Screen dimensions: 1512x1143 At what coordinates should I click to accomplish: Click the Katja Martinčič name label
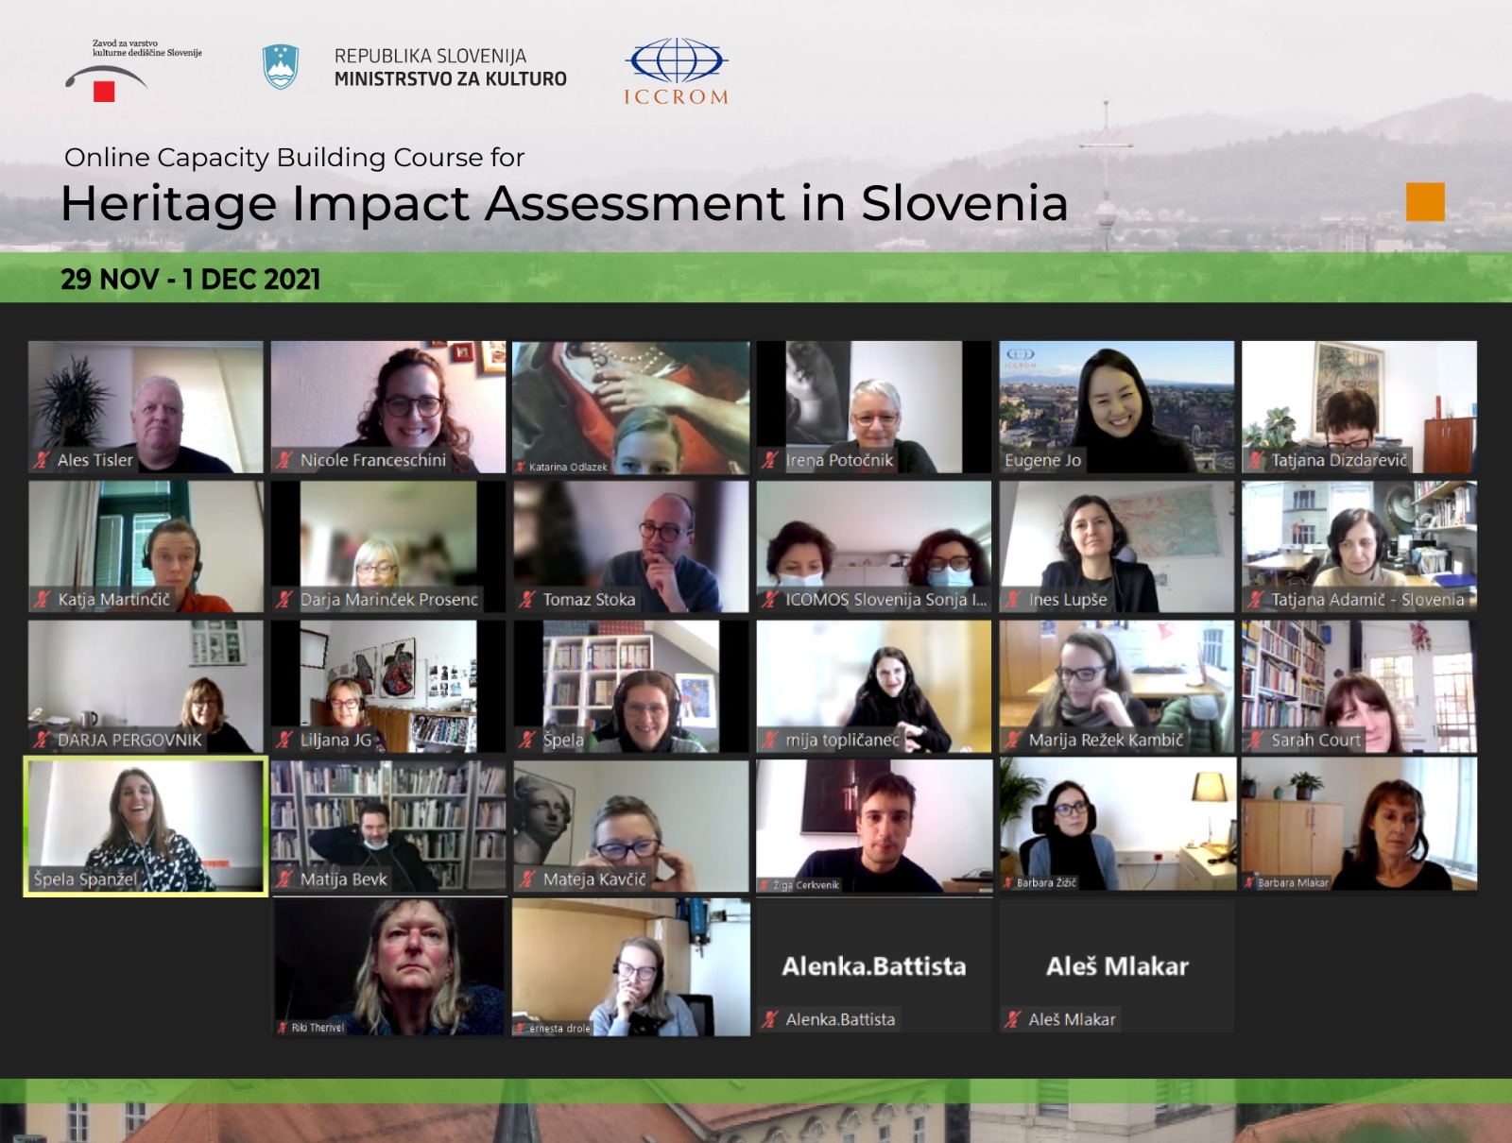(x=113, y=599)
